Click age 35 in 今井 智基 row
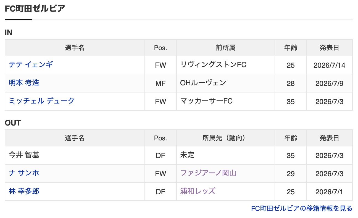This screenshot has width=358, height=218. tap(291, 156)
